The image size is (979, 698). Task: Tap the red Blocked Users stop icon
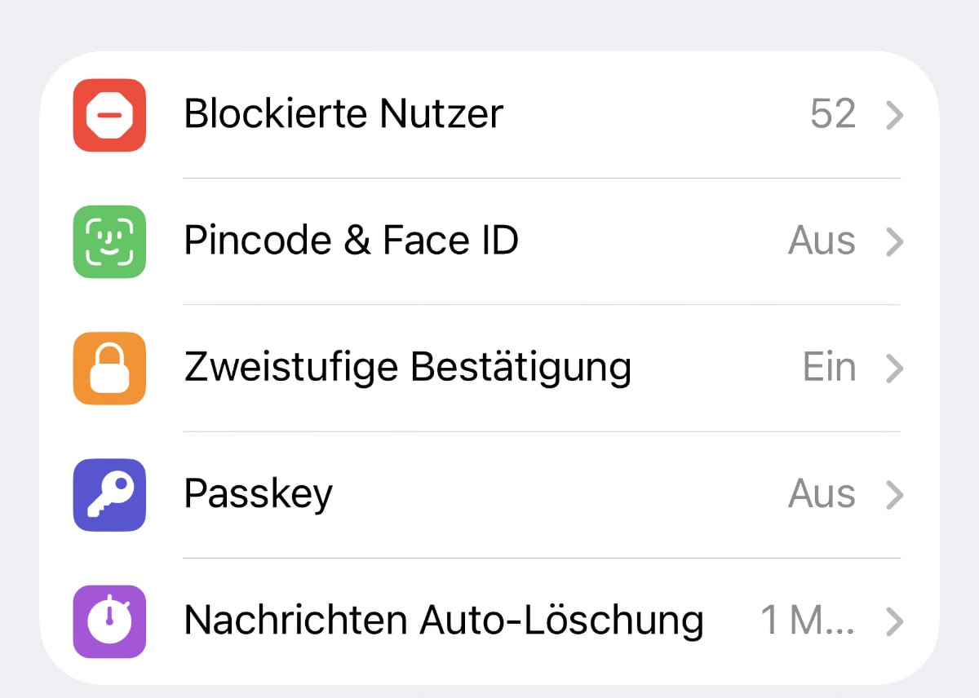pyautogui.click(x=109, y=115)
